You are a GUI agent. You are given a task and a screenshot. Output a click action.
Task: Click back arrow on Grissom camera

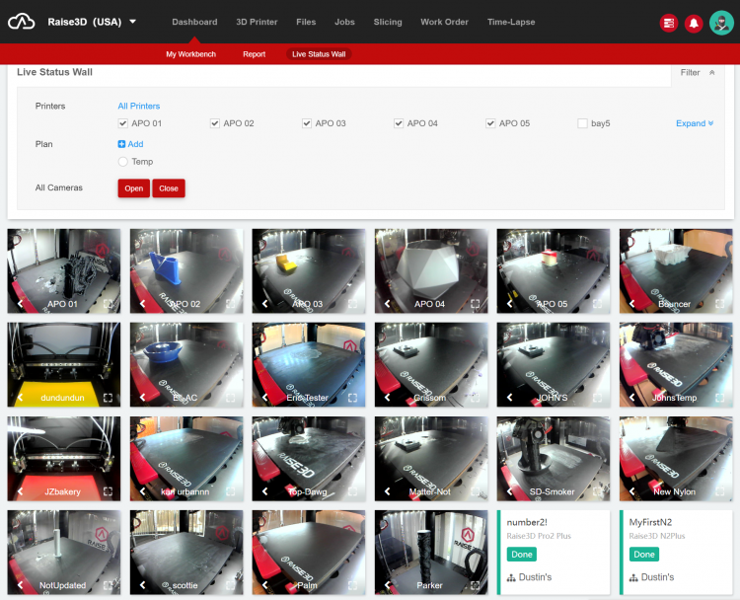(387, 398)
